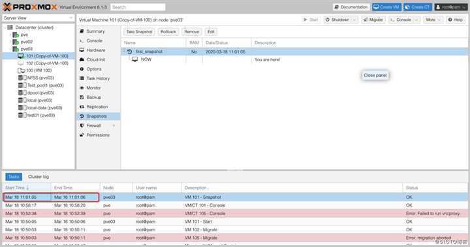Click the snapshot Name column header
This screenshot has height=247, width=470.
coord(153,43)
